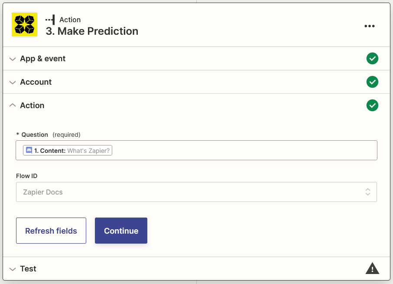This screenshot has height=284, width=393.
Task: Click inside the Question input field
Action: point(243,150)
